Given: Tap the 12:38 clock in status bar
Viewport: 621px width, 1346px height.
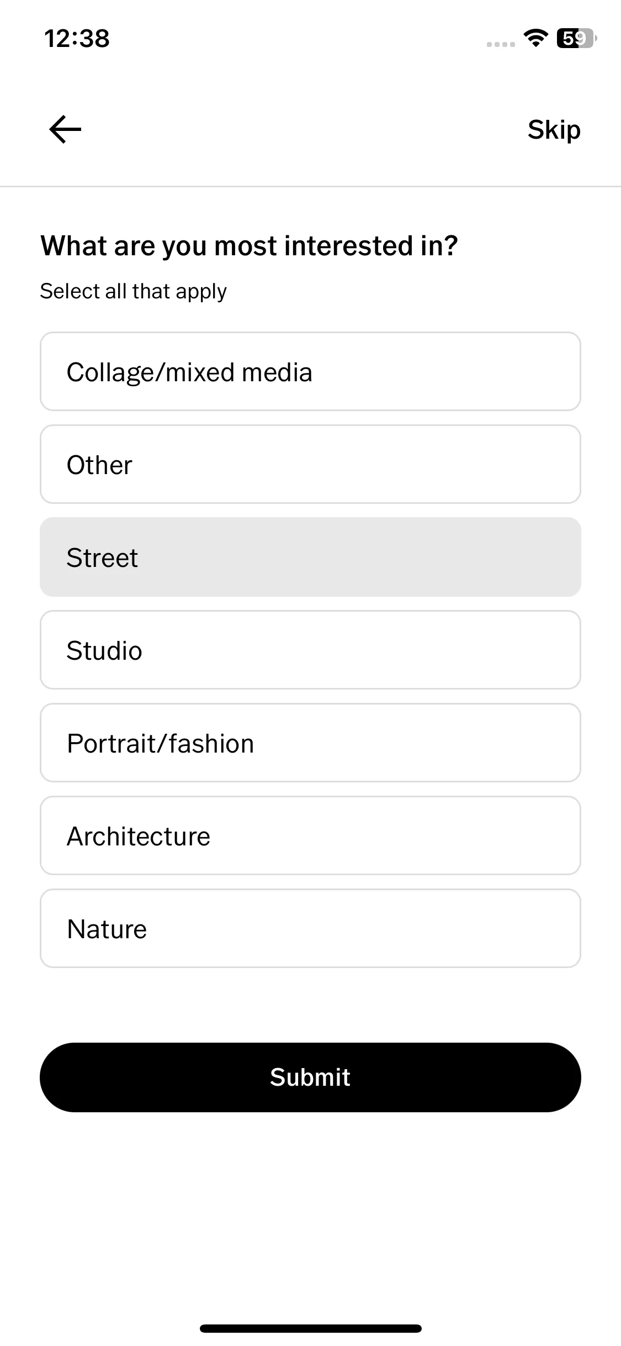Looking at the screenshot, I should (x=77, y=39).
